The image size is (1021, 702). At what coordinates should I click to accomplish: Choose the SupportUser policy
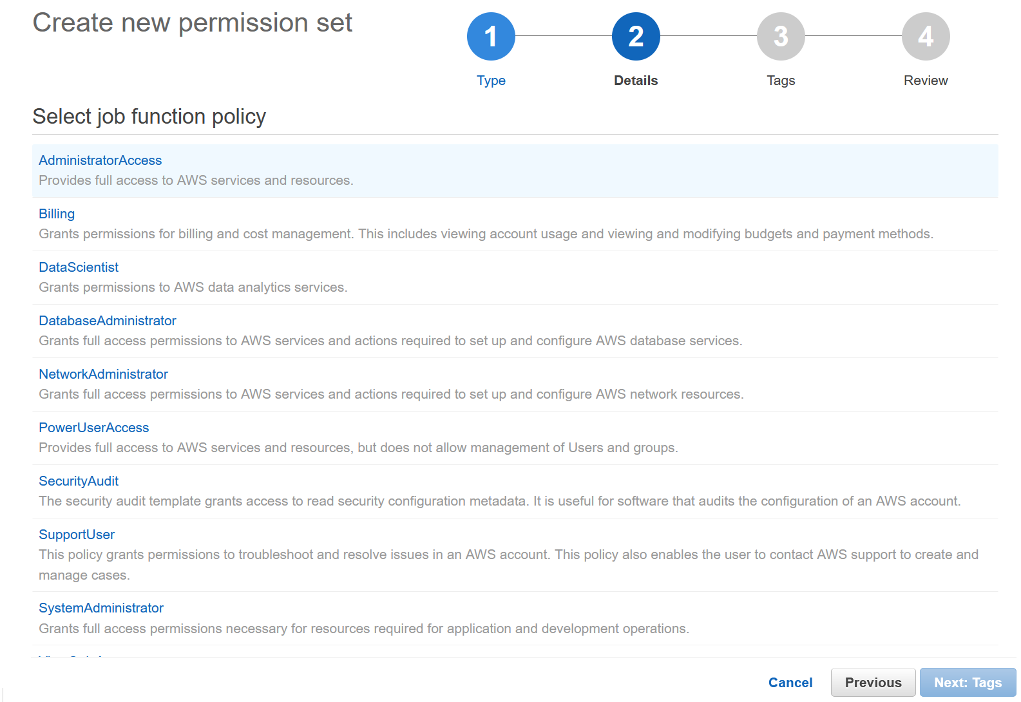pos(77,535)
